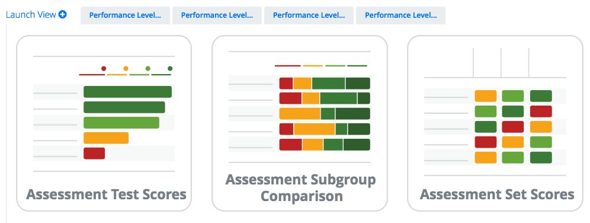
Task: Click the red cell in Set Scores second row
Action: pos(541,111)
